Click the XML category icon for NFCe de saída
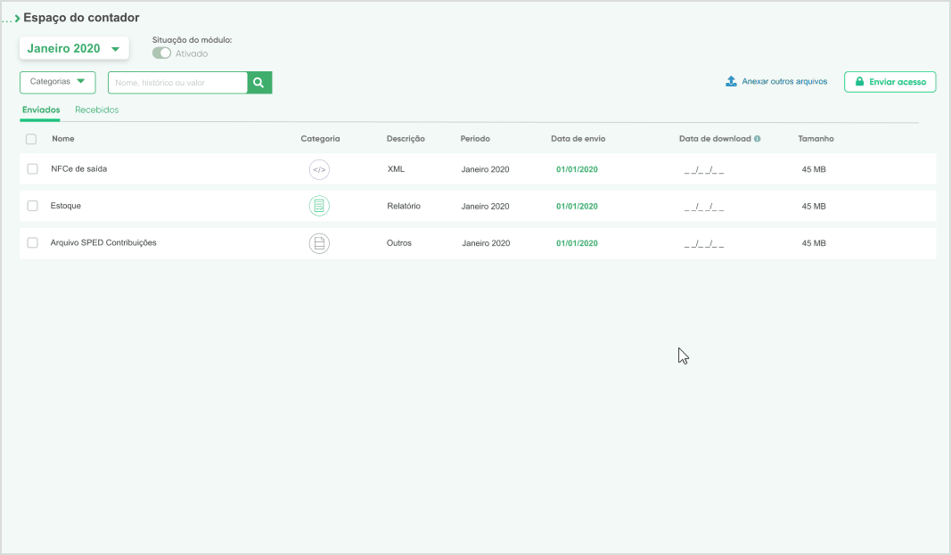Screen dimensions: 951x555 [x=319, y=169]
